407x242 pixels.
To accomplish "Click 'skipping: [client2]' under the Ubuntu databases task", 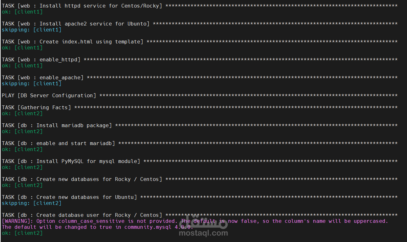I will 32,203.
